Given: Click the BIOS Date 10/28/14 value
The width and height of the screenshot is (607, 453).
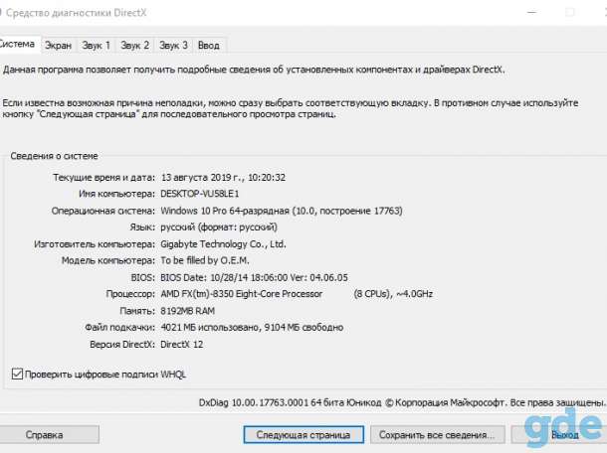Looking at the screenshot, I should pyautogui.click(x=254, y=277).
